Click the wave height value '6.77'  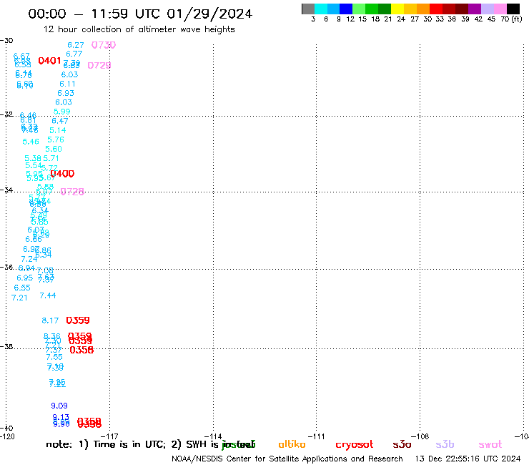pos(74,54)
